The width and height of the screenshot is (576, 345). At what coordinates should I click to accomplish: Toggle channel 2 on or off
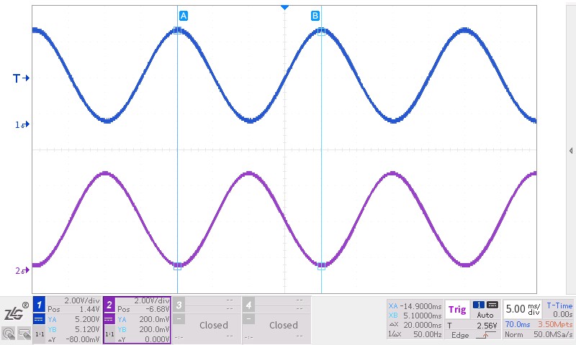coord(109,305)
